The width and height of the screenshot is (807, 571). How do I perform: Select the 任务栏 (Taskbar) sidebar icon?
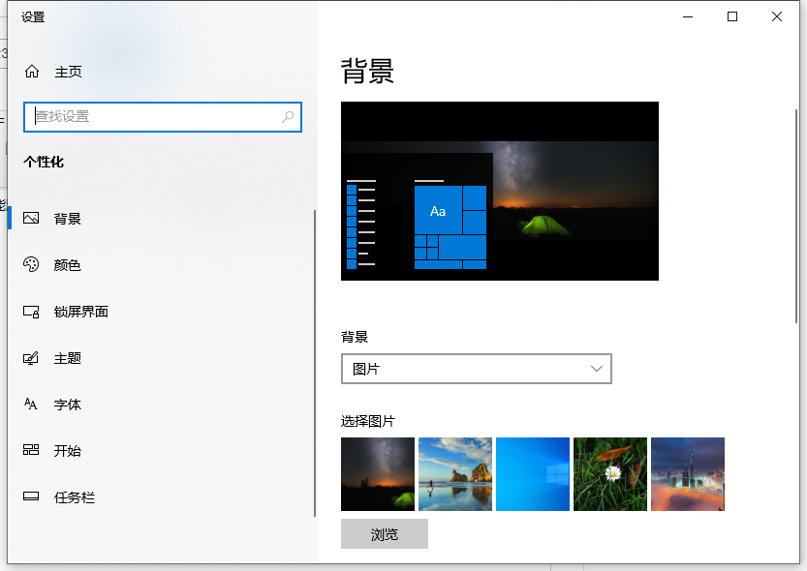click(x=30, y=497)
